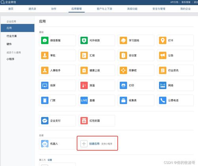Open the 打印 app icon
The image size is (198, 166).
click(x=124, y=86)
